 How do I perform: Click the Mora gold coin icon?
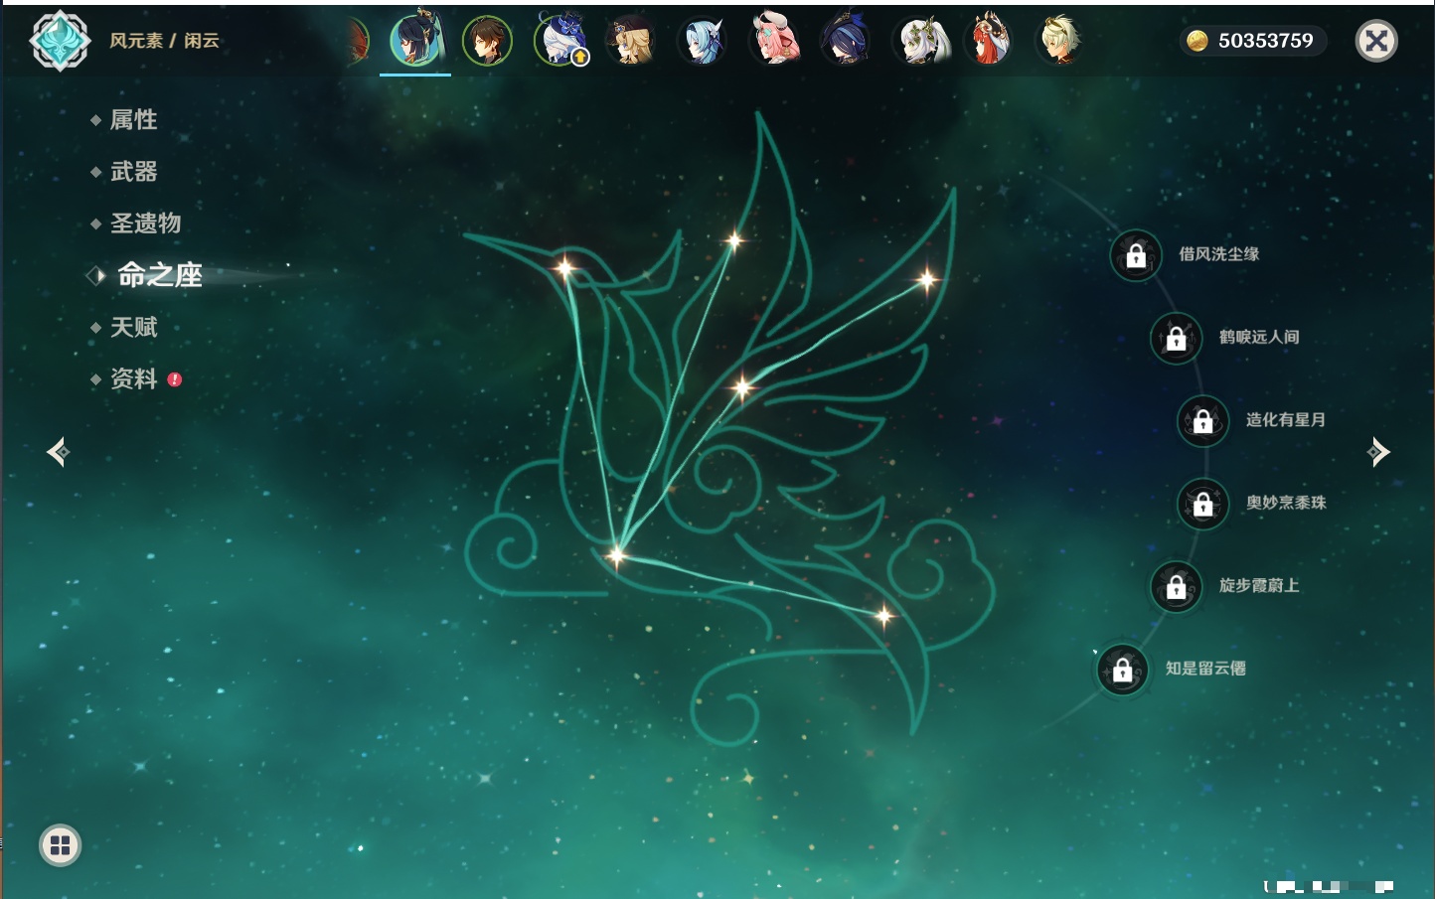tap(1197, 41)
